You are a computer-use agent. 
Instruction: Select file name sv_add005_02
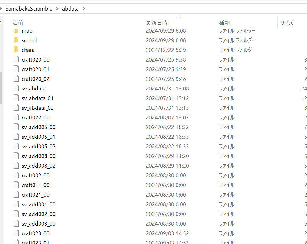(x=39, y=147)
